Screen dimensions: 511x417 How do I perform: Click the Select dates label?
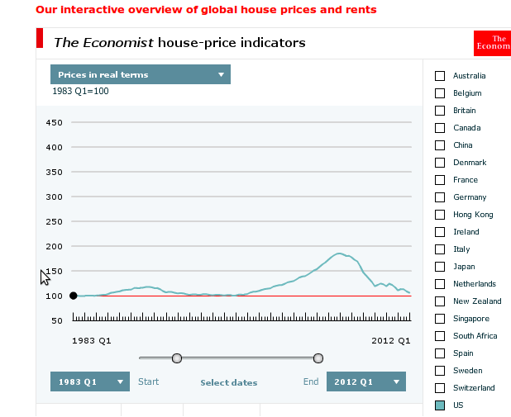coord(229,382)
